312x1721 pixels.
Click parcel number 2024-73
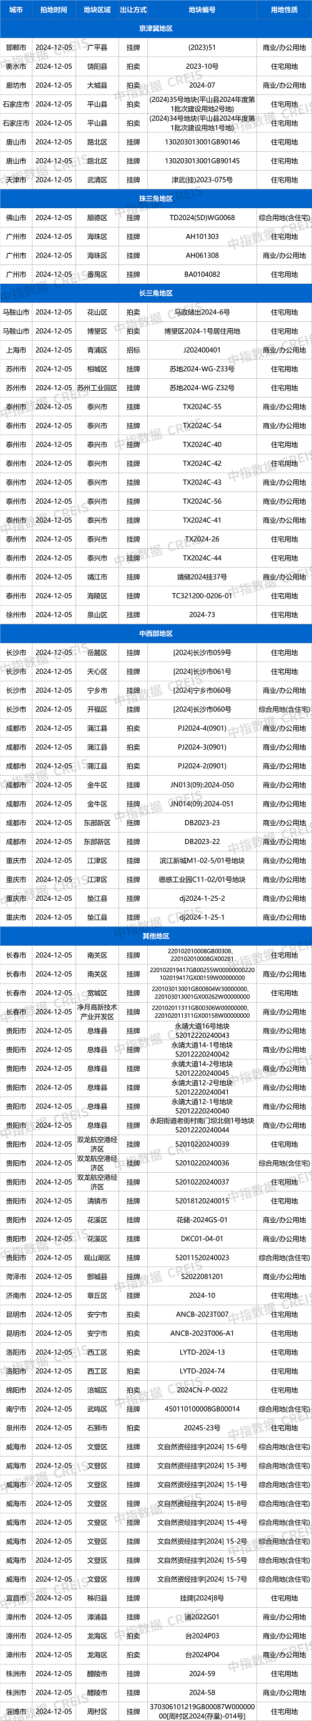coord(202,615)
